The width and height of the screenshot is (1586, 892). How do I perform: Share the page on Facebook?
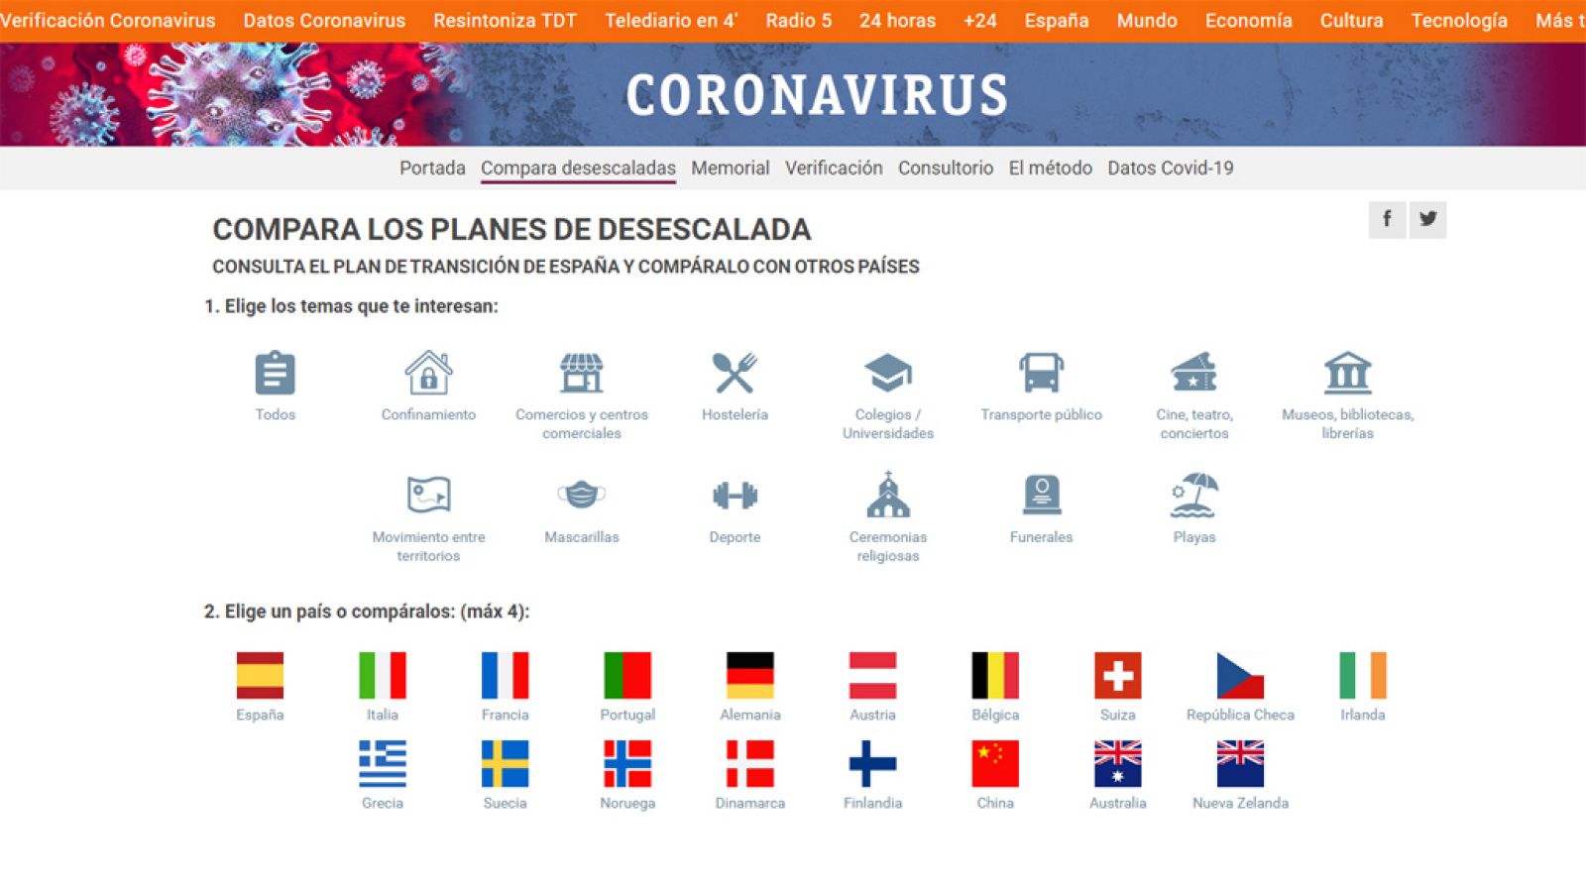click(x=1387, y=220)
